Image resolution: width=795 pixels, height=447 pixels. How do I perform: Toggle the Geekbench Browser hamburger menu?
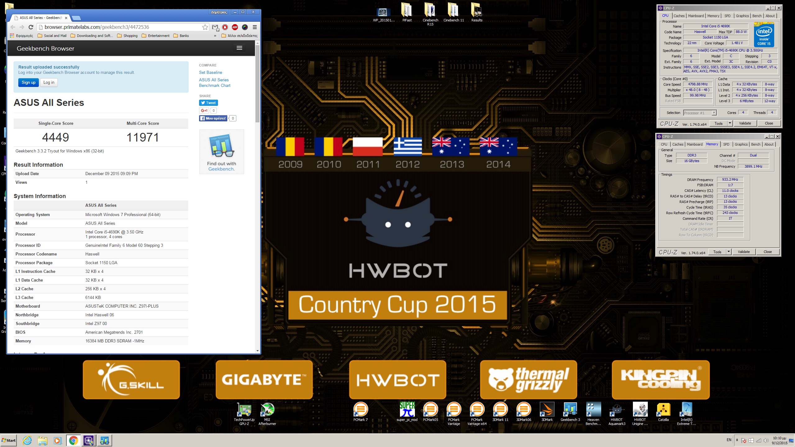(x=239, y=48)
